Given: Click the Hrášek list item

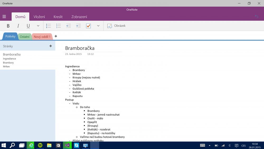Looking at the screenshot, I should tap(77, 81).
